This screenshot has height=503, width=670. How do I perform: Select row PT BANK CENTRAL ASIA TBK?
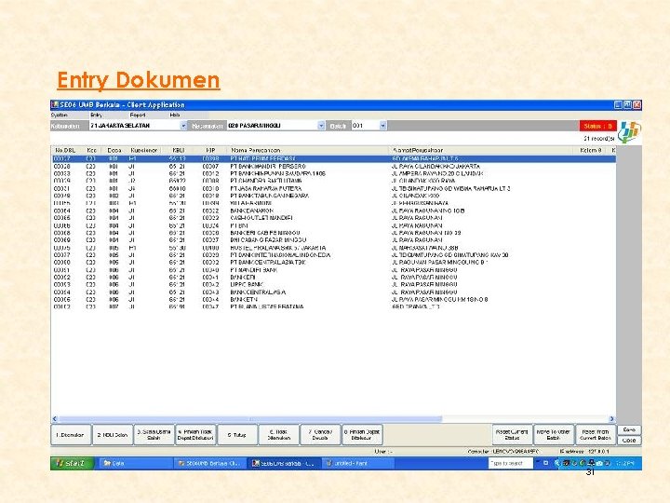click(334, 262)
